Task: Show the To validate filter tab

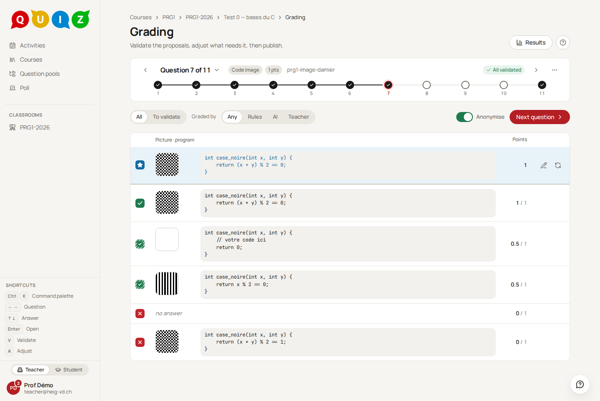Action: pyautogui.click(x=167, y=117)
